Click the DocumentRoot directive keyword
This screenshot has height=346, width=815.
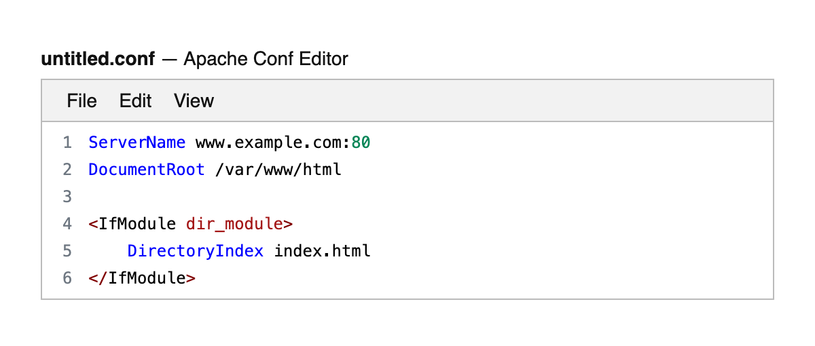pos(146,170)
